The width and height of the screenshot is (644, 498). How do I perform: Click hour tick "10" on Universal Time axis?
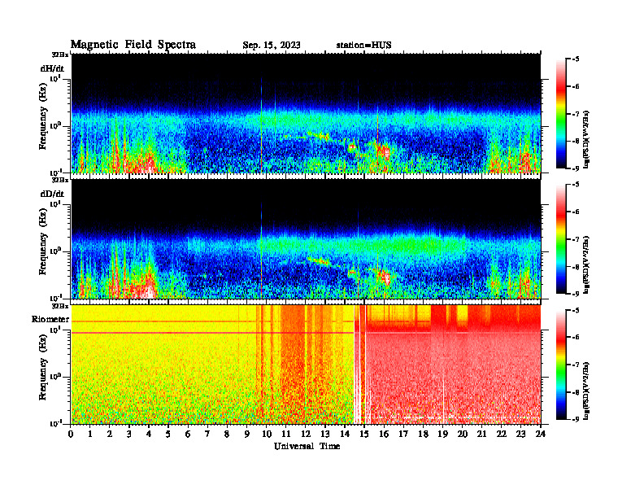coord(267,434)
